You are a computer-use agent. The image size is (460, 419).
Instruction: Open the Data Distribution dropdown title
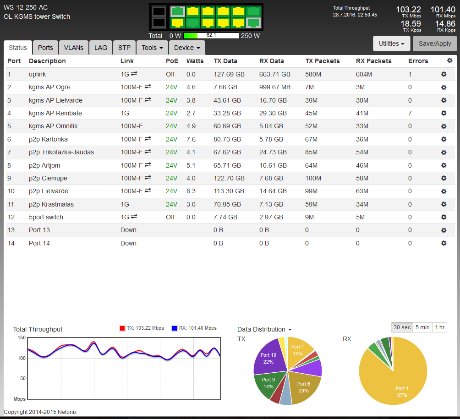click(264, 329)
